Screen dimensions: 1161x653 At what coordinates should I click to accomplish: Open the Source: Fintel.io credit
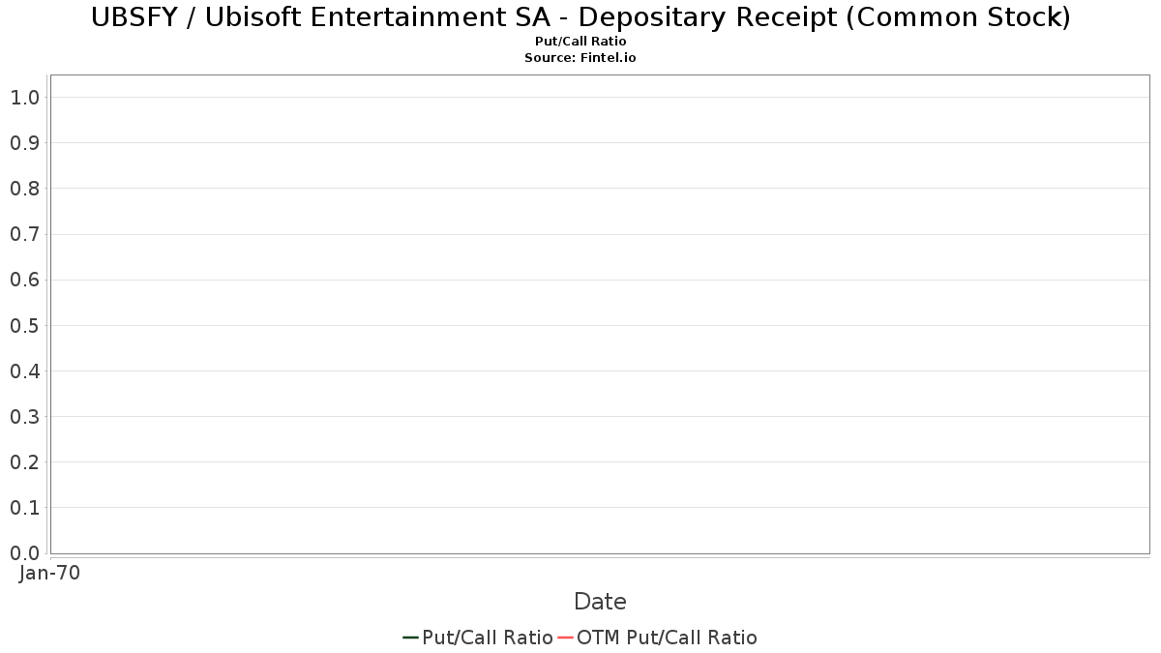580,58
